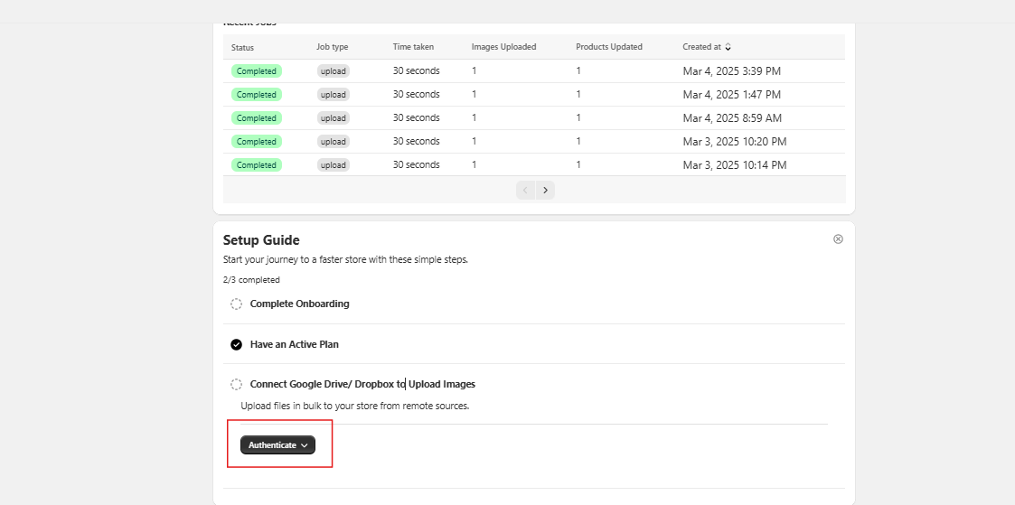Go to next page of jobs
1015x505 pixels.
pyautogui.click(x=545, y=190)
